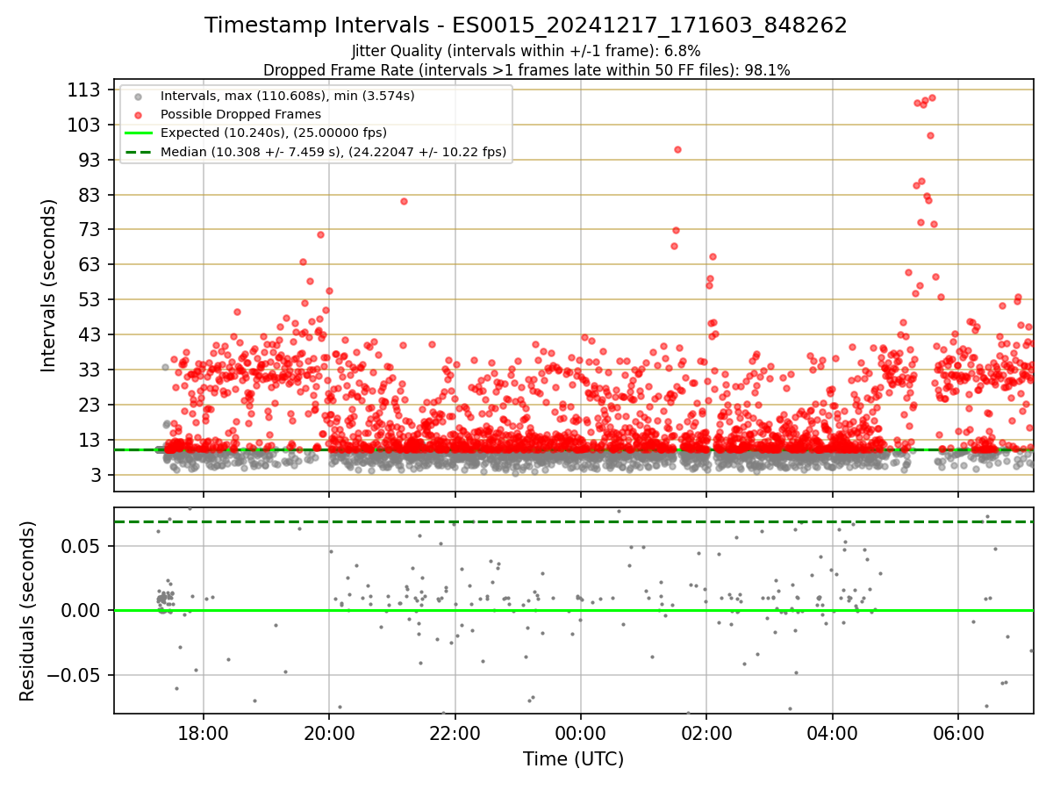The width and height of the screenshot is (1053, 790).
Task: Click the 'Jitter Quality' 6.8% subtitle line
Action: [526, 51]
